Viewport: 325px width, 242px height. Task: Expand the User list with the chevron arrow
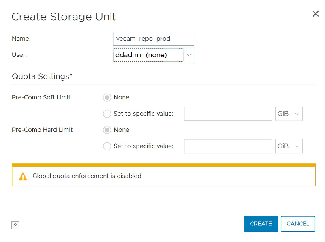189,55
